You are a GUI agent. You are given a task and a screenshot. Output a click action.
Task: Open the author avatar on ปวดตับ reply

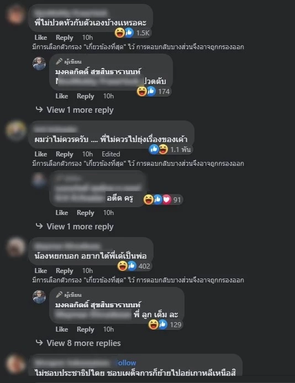click(x=39, y=64)
